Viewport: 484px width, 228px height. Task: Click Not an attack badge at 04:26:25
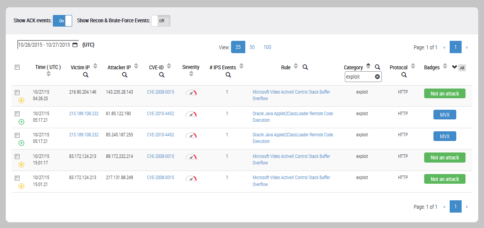pyautogui.click(x=445, y=94)
